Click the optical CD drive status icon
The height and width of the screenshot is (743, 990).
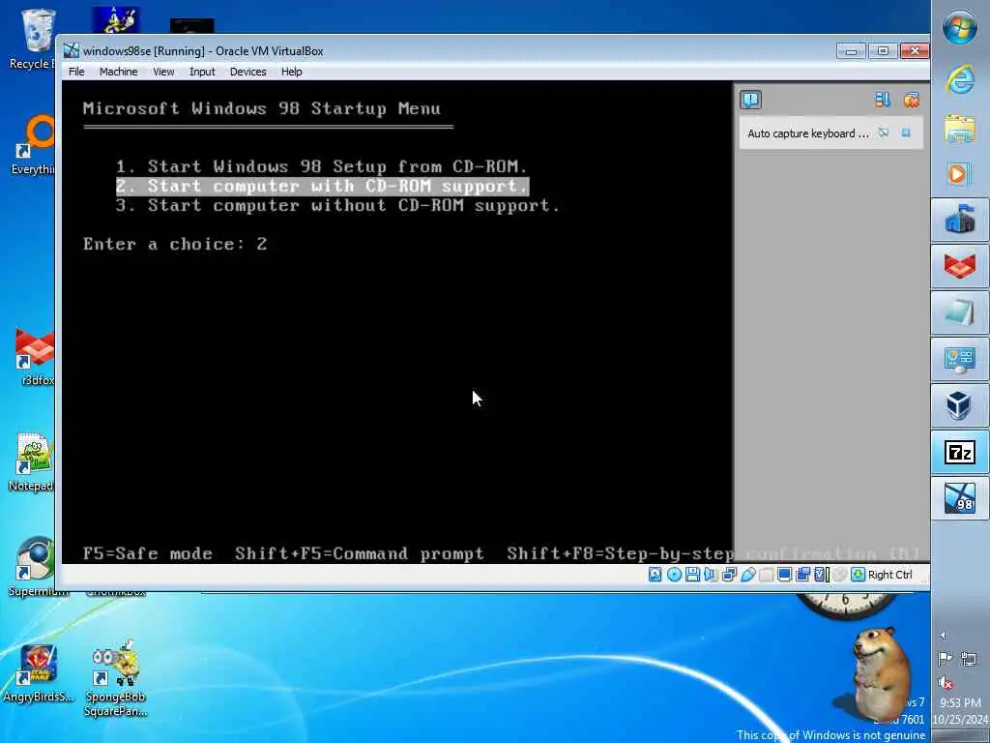click(x=674, y=575)
